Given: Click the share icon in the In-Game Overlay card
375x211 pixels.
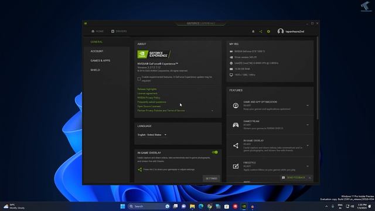Looking at the screenshot, I should [140, 169].
